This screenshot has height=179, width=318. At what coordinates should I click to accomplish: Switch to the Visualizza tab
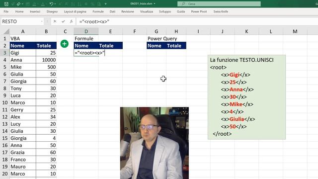pyautogui.click(x=147, y=11)
